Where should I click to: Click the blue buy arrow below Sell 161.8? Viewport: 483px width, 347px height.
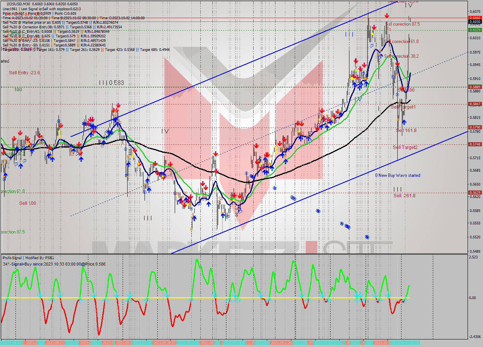pyautogui.click(x=405, y=121)
